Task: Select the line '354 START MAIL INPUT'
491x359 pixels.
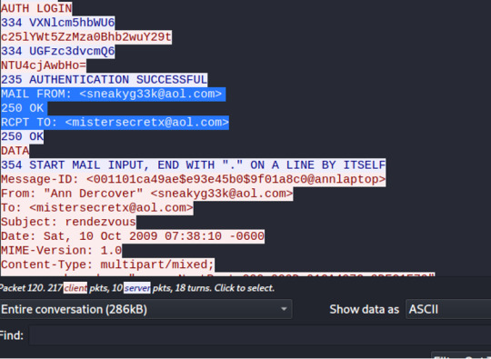Action: [193, 165]
